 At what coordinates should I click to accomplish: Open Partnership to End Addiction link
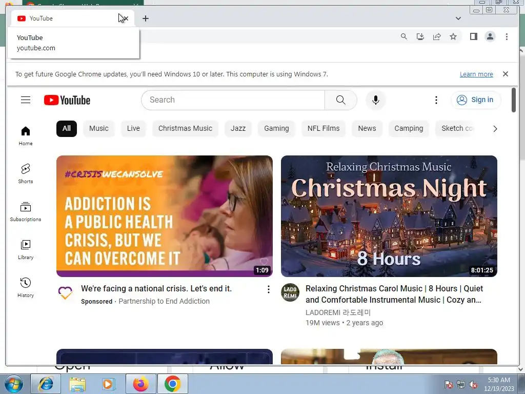tap(164, 301)
